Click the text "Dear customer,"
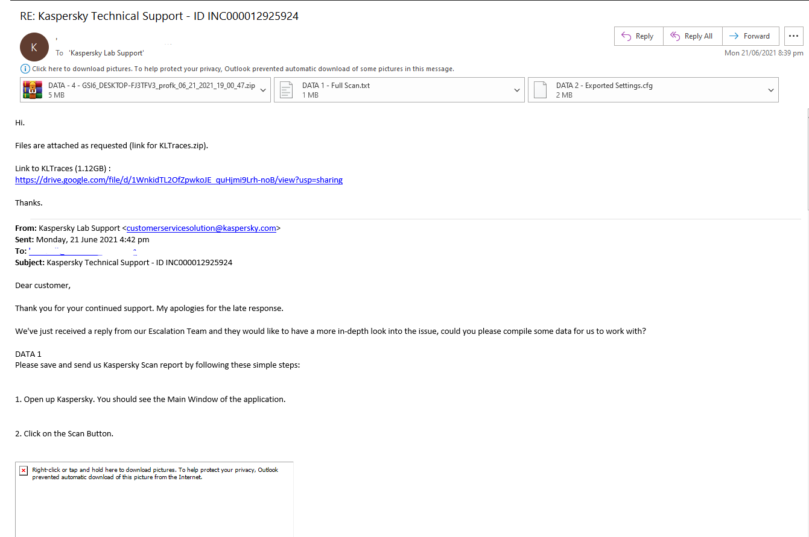 pos(43,286)
